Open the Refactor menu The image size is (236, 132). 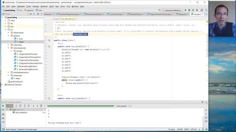(44, 7)
